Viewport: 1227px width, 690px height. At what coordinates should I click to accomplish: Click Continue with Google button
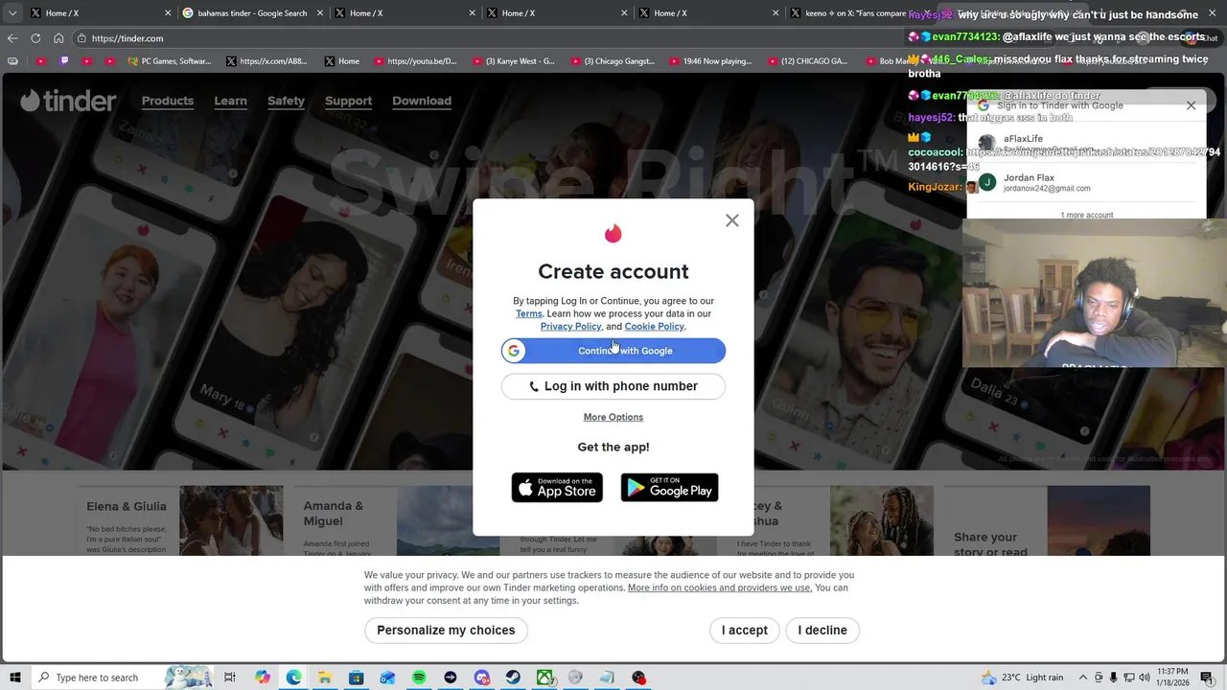pyautogui.click(x=613, y=351)
